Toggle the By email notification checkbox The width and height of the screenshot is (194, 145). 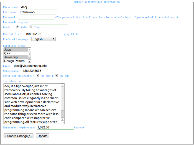tap(38, 75)
